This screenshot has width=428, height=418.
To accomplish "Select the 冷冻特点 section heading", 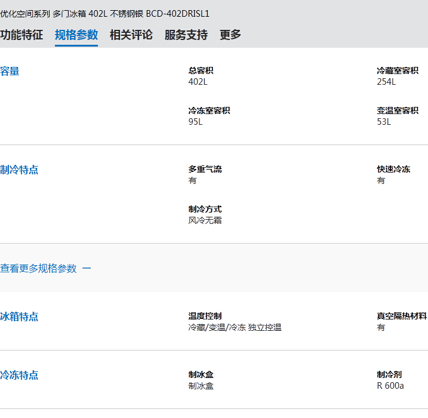I will coord(19,375).
